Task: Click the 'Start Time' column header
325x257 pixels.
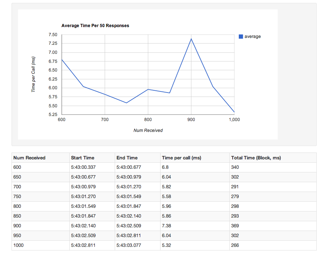Action: click(83, 158)
